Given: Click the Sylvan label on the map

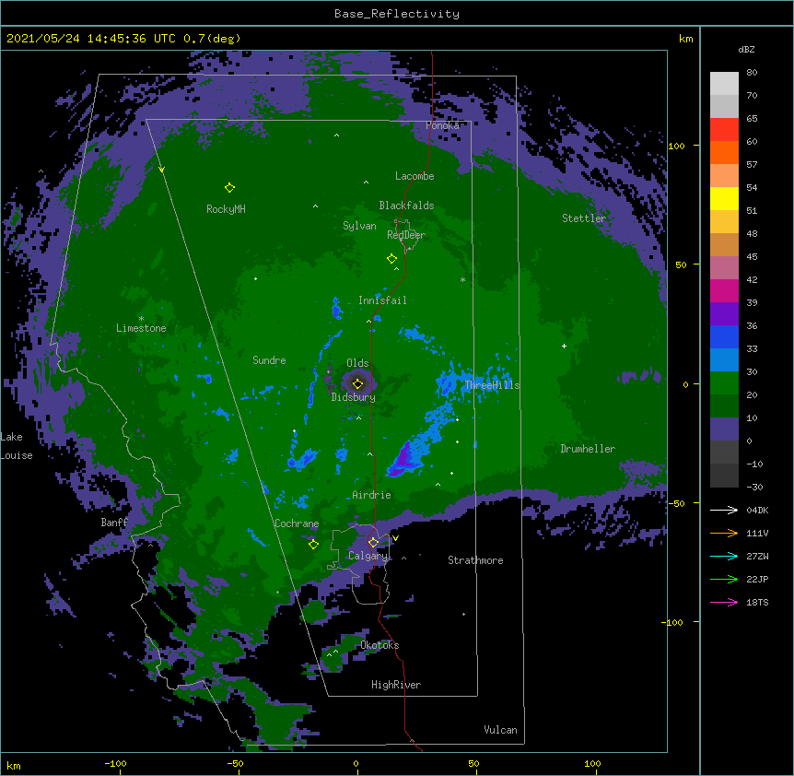Looking at the screenshot, I should [359, 226].
